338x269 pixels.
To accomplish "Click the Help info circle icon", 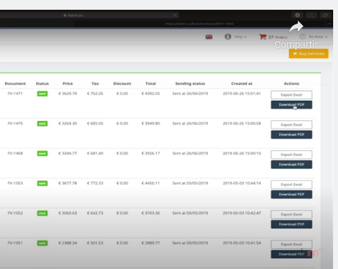I will [x=228, y=37].
